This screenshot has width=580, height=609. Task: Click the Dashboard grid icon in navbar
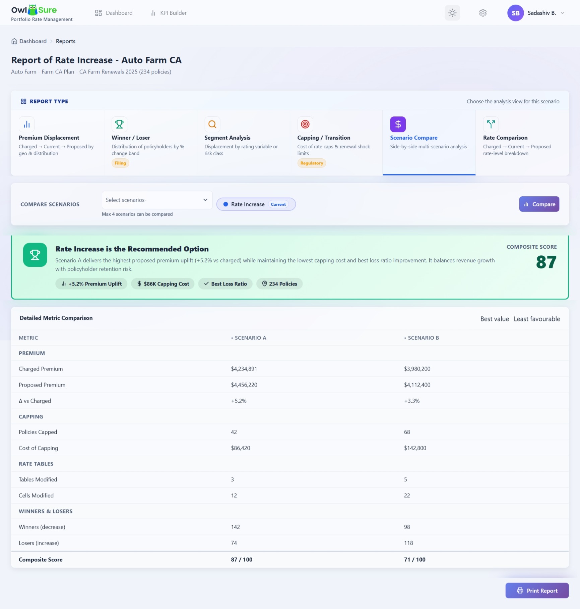pos(98,13)
